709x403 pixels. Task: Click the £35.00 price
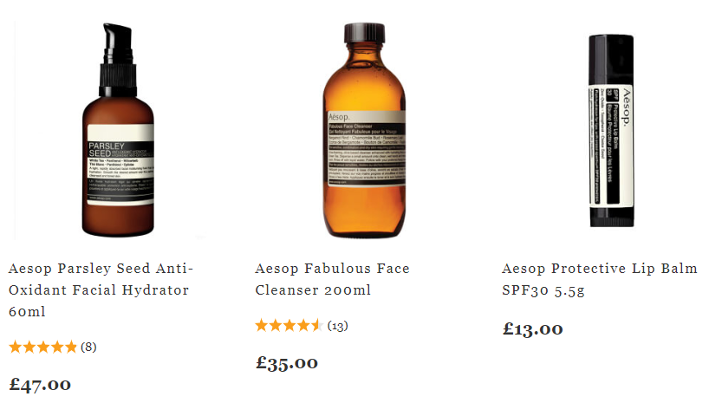(x=287, y=363)
